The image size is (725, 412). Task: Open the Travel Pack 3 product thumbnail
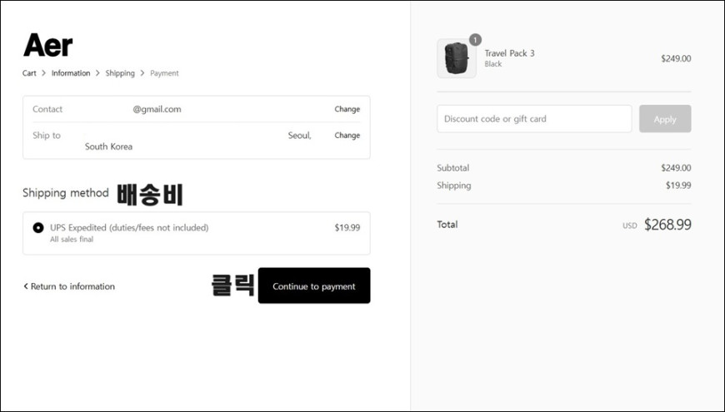coord(457,58)
